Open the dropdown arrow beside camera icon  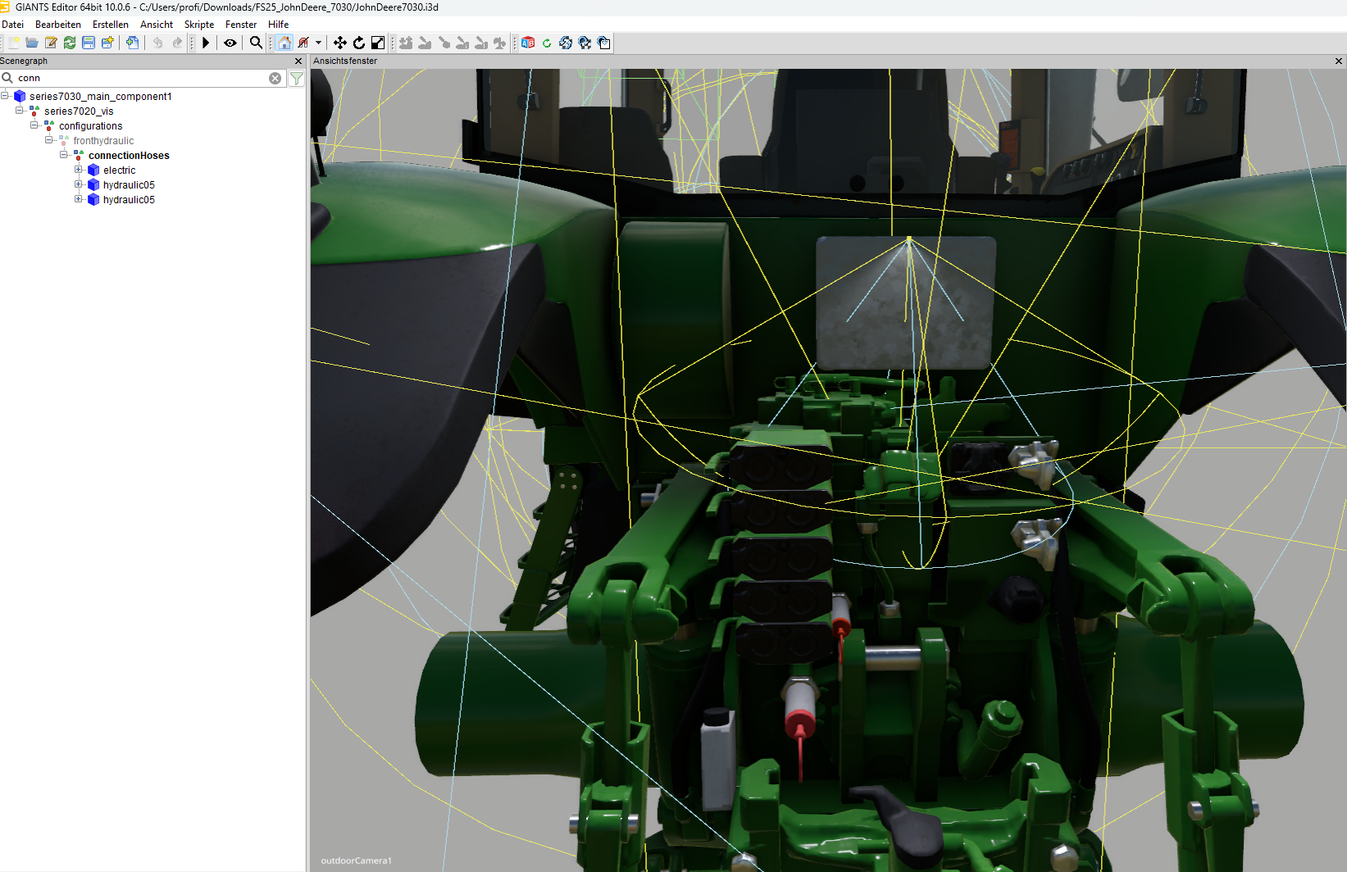point(318,43)
